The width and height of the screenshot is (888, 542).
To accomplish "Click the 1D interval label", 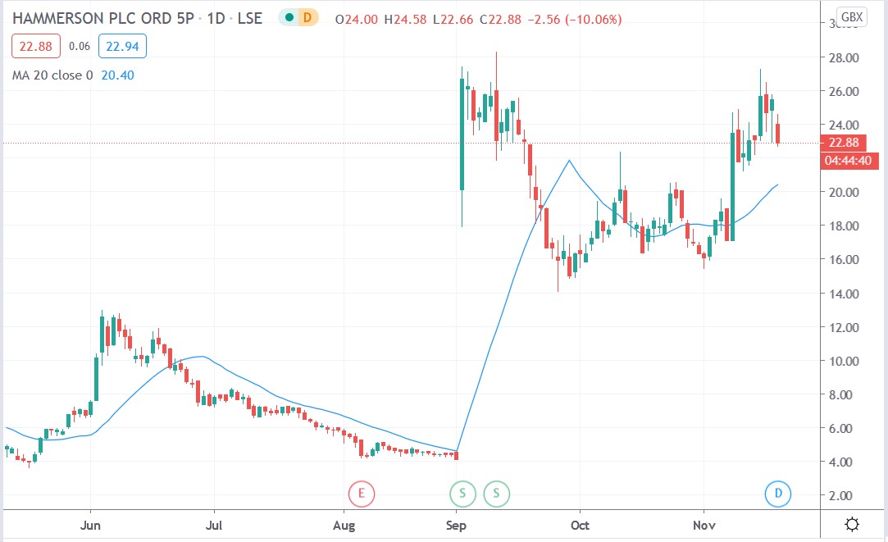I will tap(216, 18).
